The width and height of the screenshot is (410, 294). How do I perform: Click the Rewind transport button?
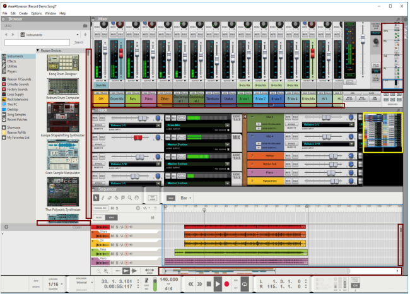click(x=190, y=284)
